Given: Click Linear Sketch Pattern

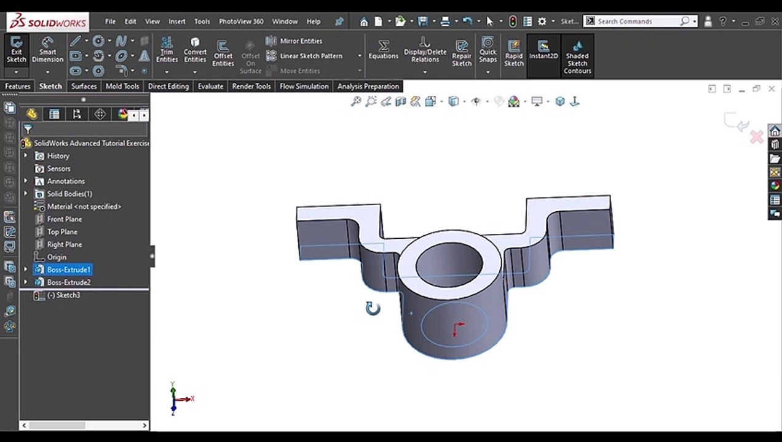Looking at the screenshot, I should coord(304,56).
